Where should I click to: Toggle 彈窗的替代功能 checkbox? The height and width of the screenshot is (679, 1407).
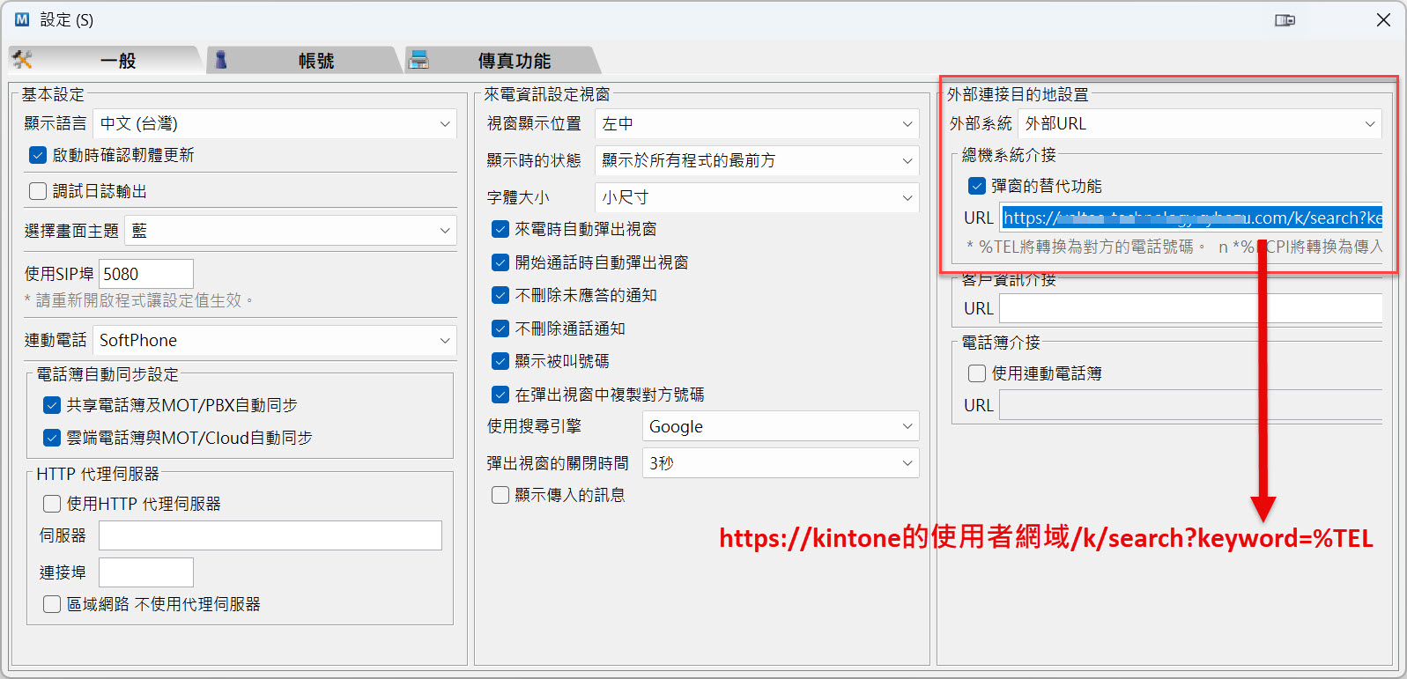coord(977,186)
